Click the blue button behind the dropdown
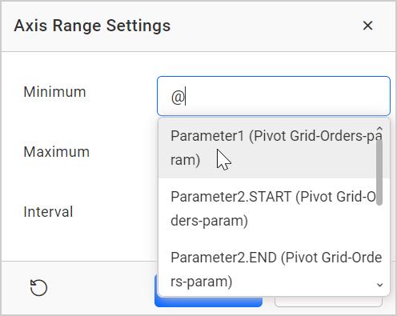The width and height of the screenshot is (397, 316). [208, 302]
